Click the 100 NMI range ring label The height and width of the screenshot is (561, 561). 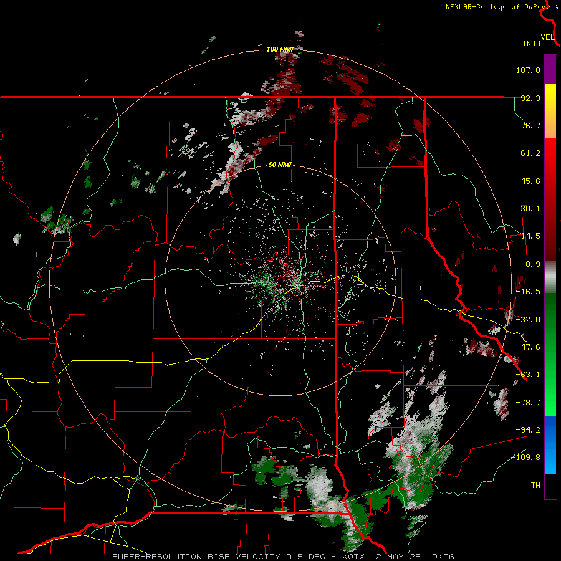(x=280, y=49)
